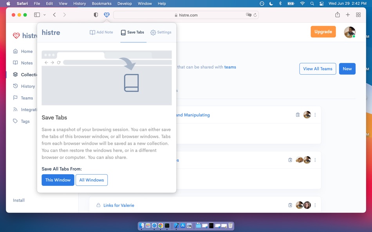Image resolution: width=372 pixels, height=232 pixels.
Task: Follow the teams link in the description
Action: tap(230, 67)
